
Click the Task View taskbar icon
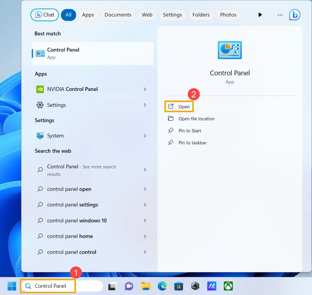coord(112,286)
